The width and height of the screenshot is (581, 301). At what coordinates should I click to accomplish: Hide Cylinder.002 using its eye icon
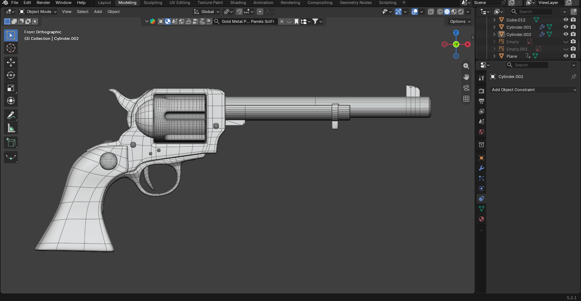(x=566, y=34)
